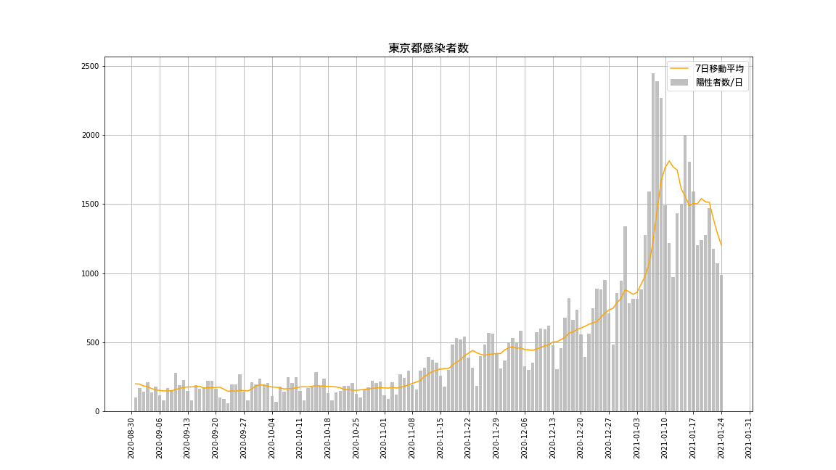836x470 pixels.
Task: Click the x-axis date 2020-11-08
Action: [x=412, y=438]
